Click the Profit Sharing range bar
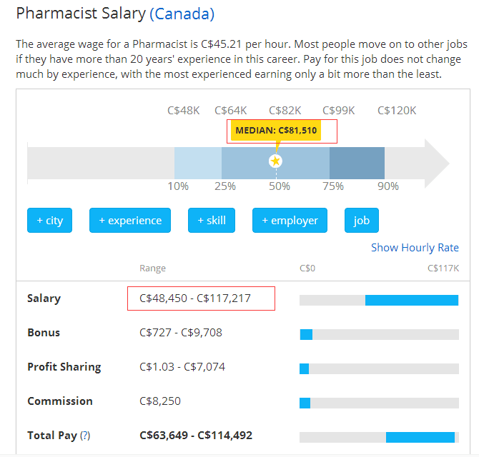479x457 pixels. [304, 368]
